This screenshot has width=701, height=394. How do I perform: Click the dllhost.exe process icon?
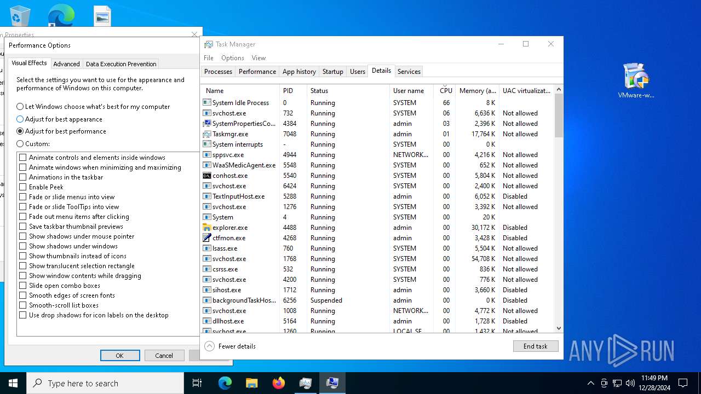tap(207, 321)
